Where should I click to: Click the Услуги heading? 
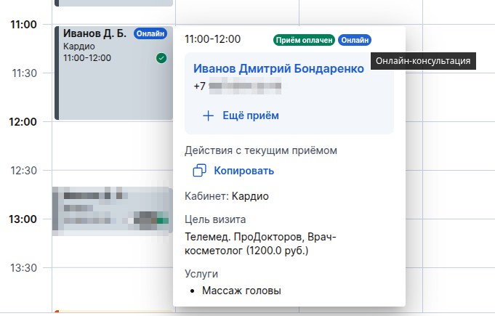201,274
